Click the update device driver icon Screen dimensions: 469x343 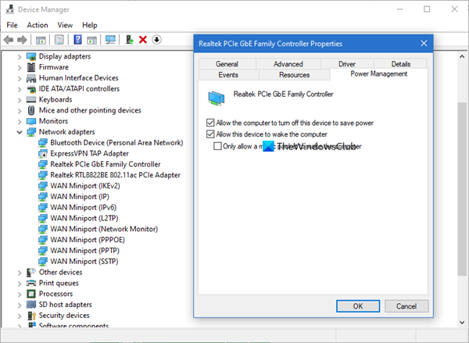pos(129,40)
